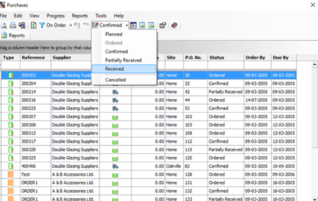Select the Oakville site cell
Image resolution: width=318 pixels, height=201 pixels.
(x=174, y=166)
